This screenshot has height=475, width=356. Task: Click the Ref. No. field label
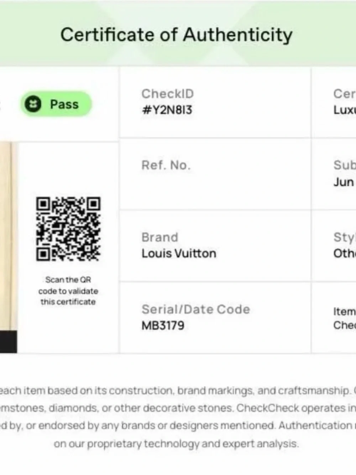(166, 165)
